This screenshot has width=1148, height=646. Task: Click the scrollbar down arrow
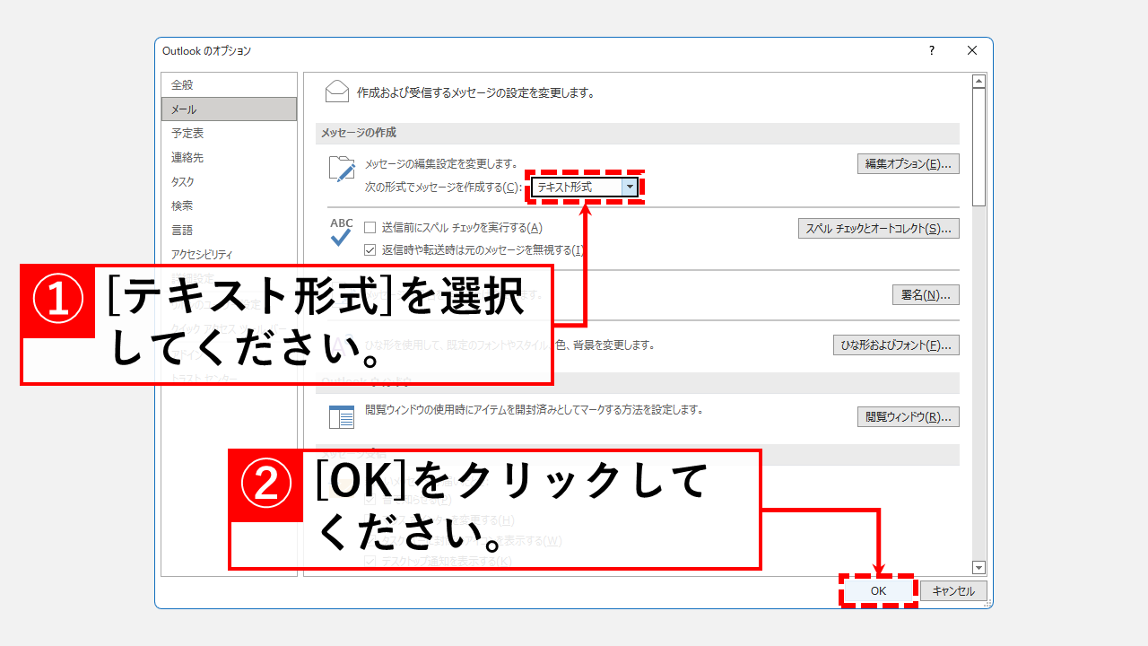click(979, 566)
